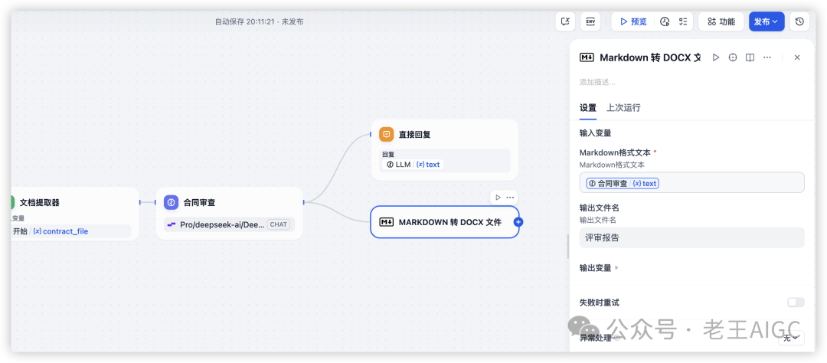Open the 异常处理 dropdown showing 无
The width and height of the screenshot is (827, 363).
pyautogui.click(x=791, y=338)
